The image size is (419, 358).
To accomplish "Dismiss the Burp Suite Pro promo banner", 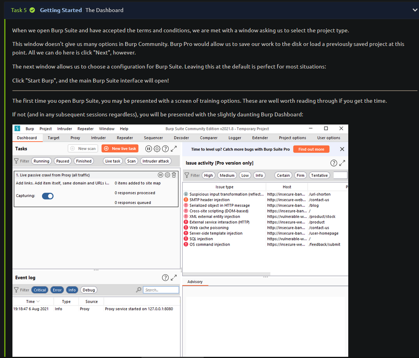I will tap(342, 149).
